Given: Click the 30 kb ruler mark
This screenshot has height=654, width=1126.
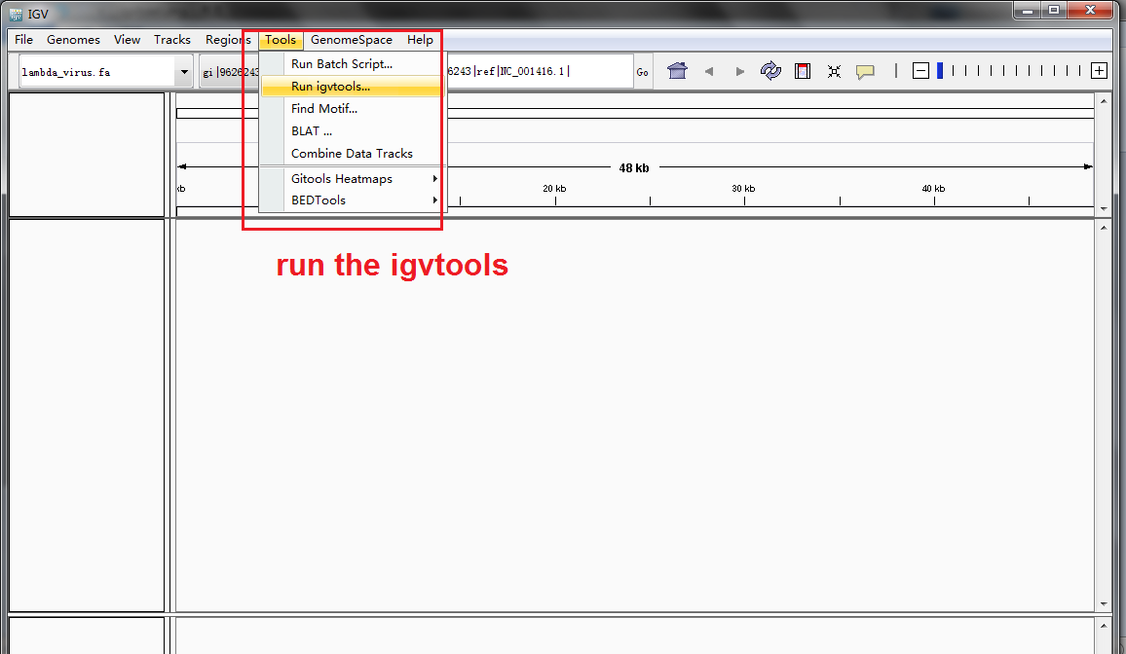Looking at the screenshot, I should (743, 189).
